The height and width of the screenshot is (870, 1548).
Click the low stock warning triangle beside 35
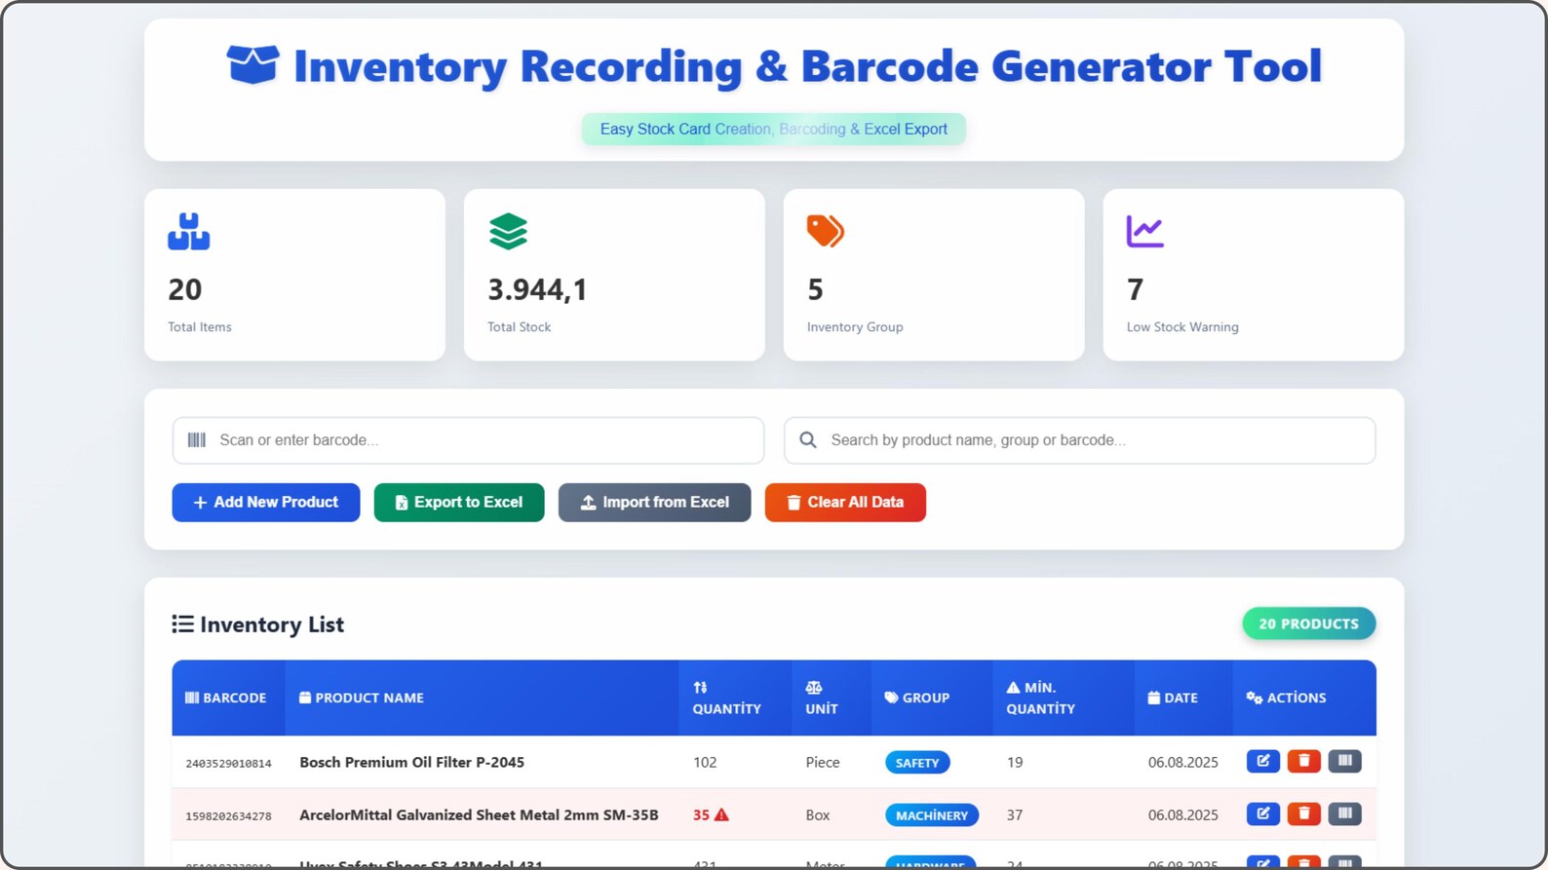click(721, 814)
